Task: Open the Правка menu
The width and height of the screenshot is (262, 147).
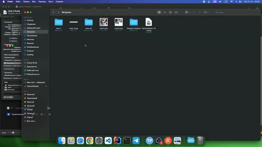Action: pyautogui.click(x=26, y=2)
